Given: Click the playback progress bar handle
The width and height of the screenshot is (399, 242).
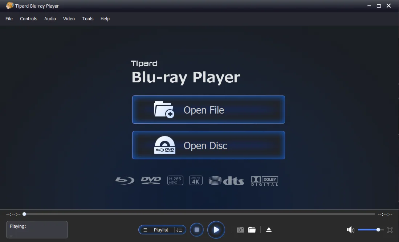Looking at the screenshot, I should (x=24, y=214).
